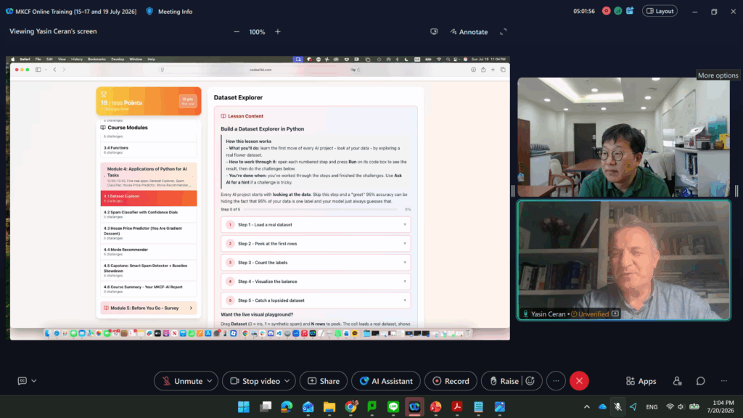743x418 pixels.
Task: Open the Annotate tool
Action: tap(469, 32)
